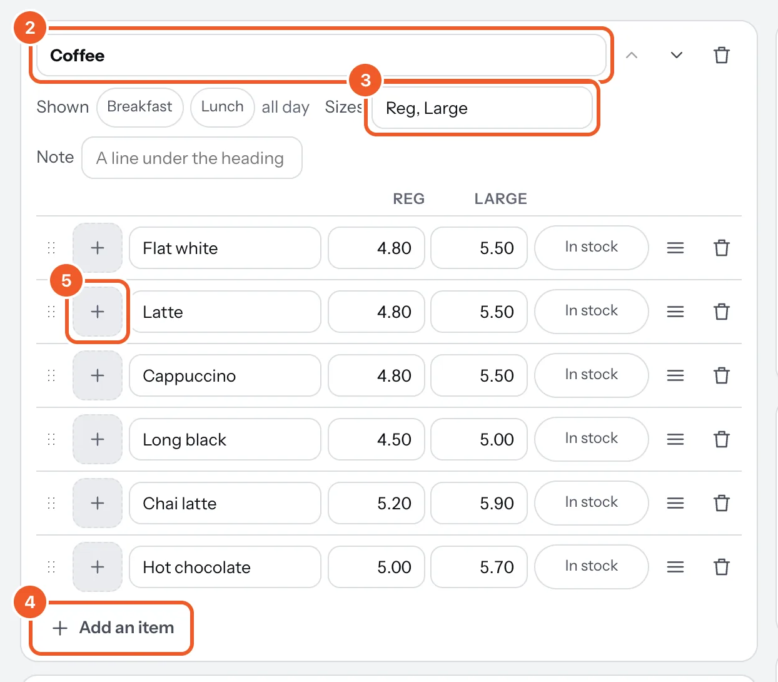The width and height of the screenshot is (778, 682).
Task: Edit the Coffee section name field
Action: [321, 55]
